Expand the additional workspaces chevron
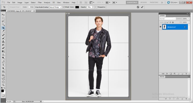This screenshot has width=193, height=103. coord(162,3)
